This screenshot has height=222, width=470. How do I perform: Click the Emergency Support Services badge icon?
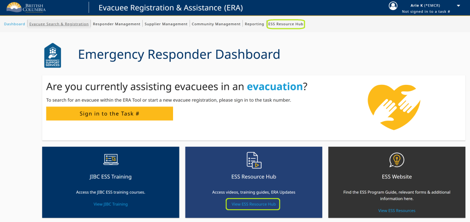pyautogui.click(x=52, y=55)
